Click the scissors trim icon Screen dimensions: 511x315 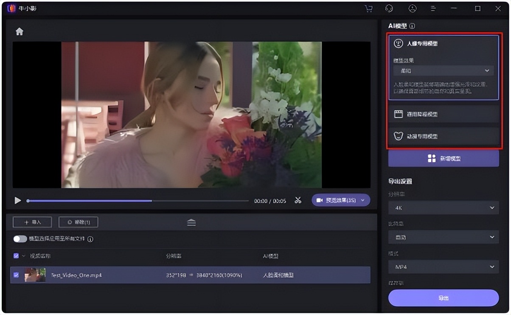[298, 200]
